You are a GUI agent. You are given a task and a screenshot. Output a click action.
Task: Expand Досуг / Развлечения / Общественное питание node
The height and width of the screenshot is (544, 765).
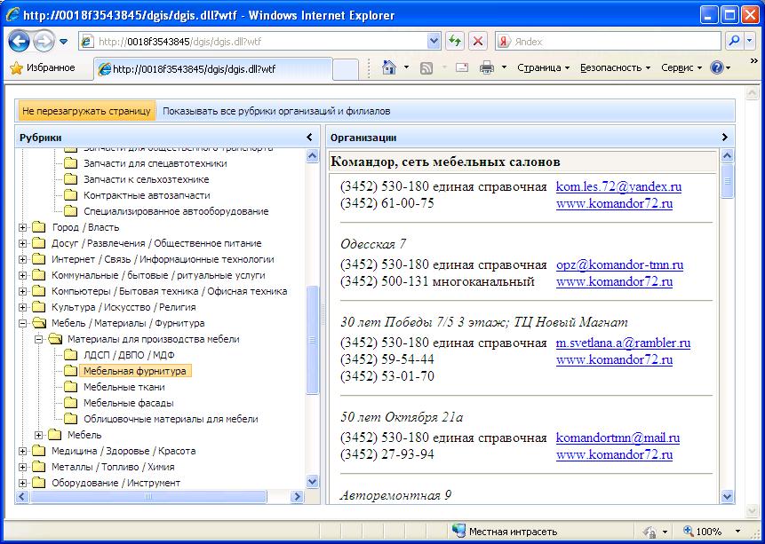(x=22, y=244)
